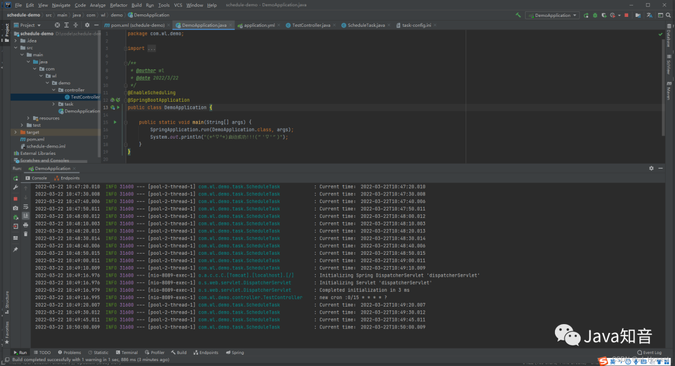Image resolution: width=675 pixels, height=366 pixels.
Task: Toggle pin tab in Run panel
Action: pyautogui.click(x=16, y=249)
